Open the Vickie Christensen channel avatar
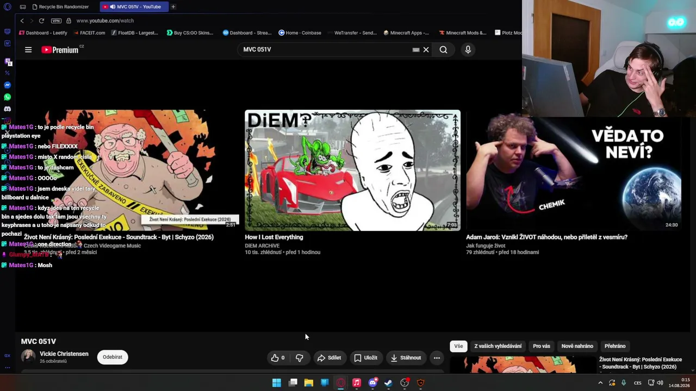The width and height of the screenshot is (696, 391). click(x=28, y=357)
